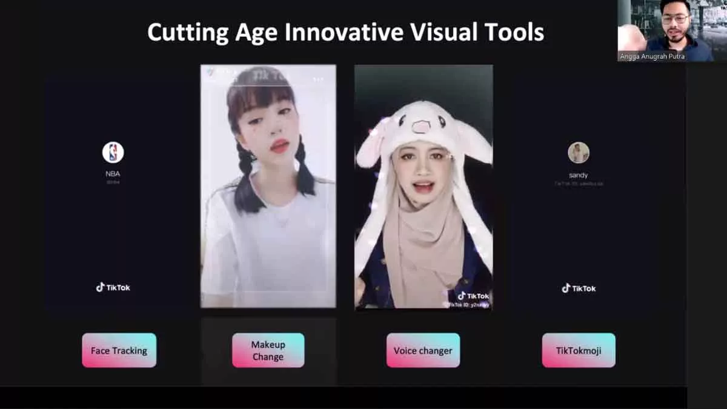The image size is (727, 409).
Task: Click TikTok watermark on bunny hat video
Action: pos(473,296)
